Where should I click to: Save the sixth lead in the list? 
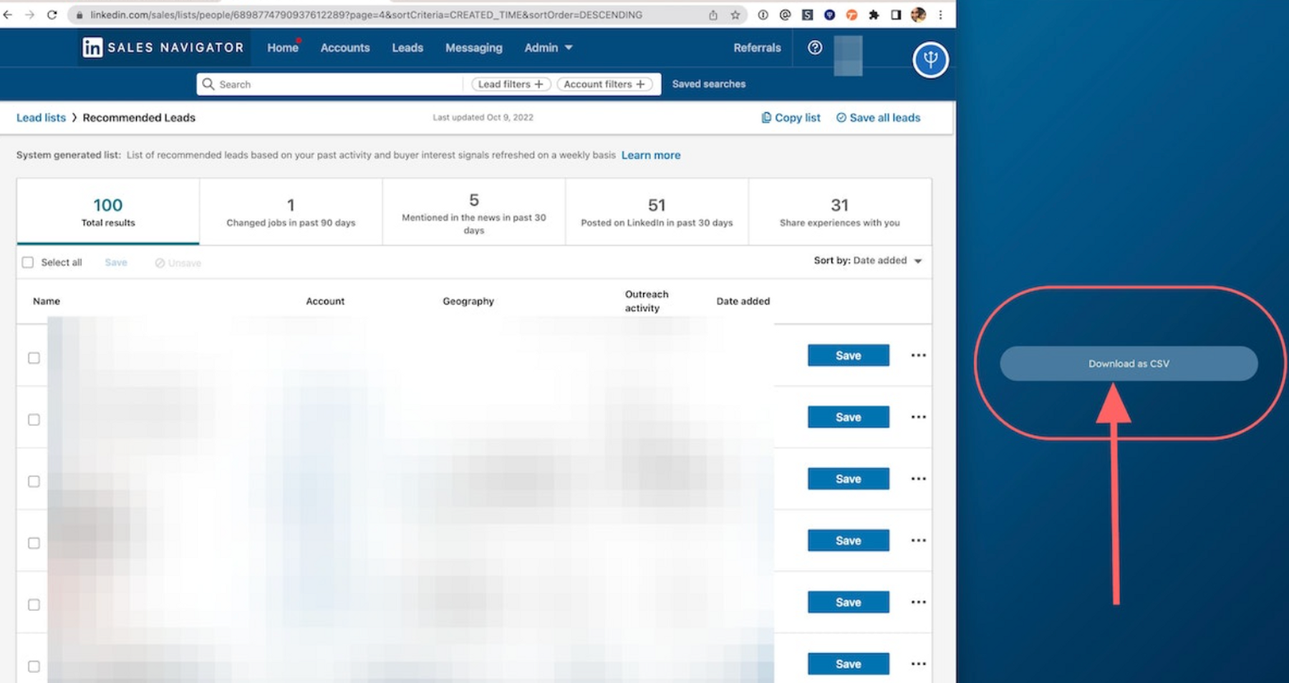click(x=849, y=664)
